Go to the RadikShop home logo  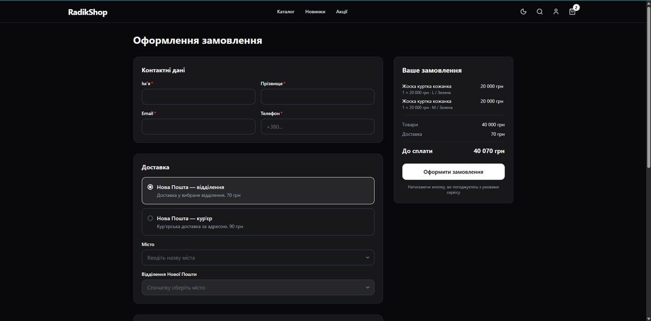coord(88,12)
